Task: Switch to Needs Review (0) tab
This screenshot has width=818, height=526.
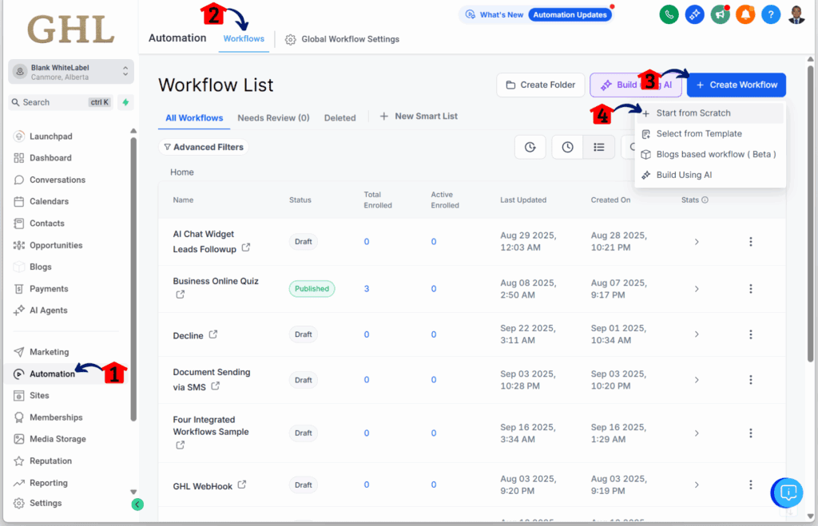Action: (x=273, y=118)
